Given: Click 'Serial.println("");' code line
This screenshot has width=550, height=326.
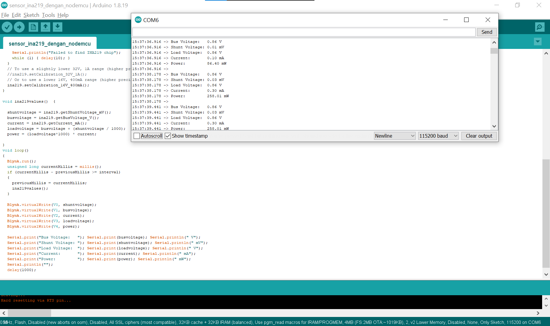Looking at the screenshot, I should [x=30, y=264].
